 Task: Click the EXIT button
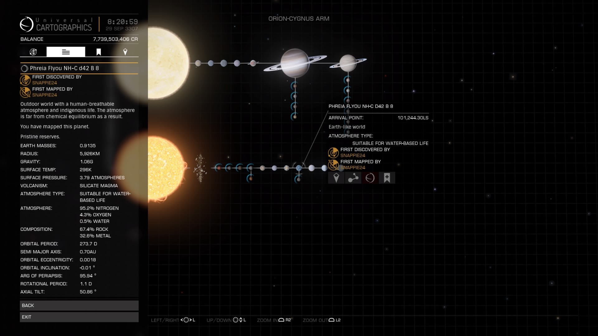click(x=79, y=317)
